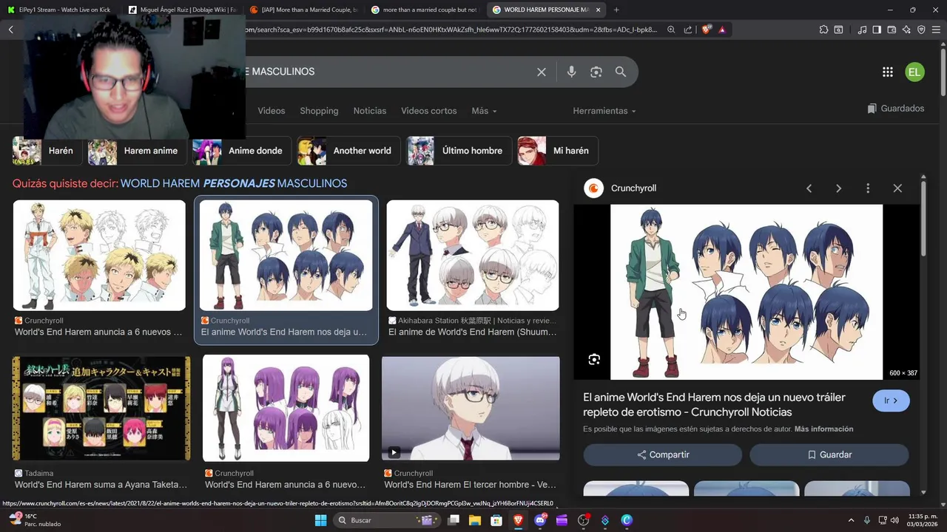947x532 pixels.
Task: Open Leo AI sparkle icon
Action: [x=906, y=30]
